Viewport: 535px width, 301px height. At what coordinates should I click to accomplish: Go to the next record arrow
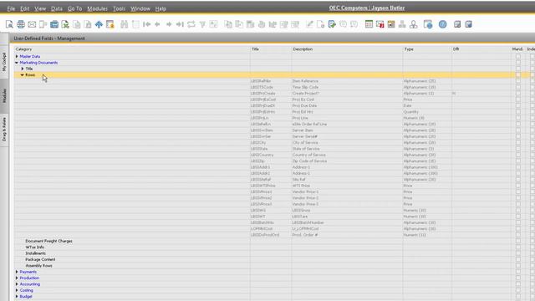coord(169,24)
